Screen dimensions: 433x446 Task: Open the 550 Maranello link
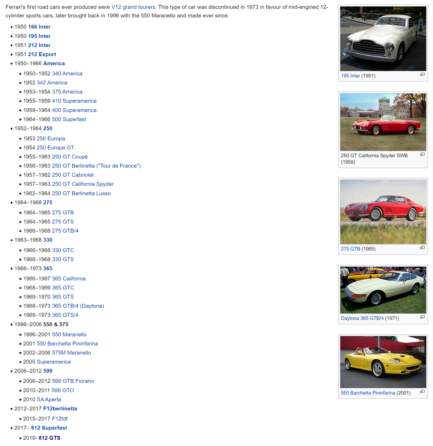point(69,335)
